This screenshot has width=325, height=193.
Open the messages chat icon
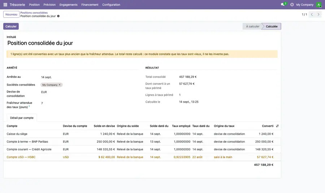[x=282, y=5]
